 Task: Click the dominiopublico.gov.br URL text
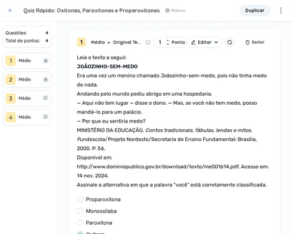pos(158,167)
